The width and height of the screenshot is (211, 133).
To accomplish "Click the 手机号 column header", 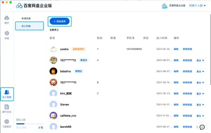I will pyautogui.click(x=131, y=38).
